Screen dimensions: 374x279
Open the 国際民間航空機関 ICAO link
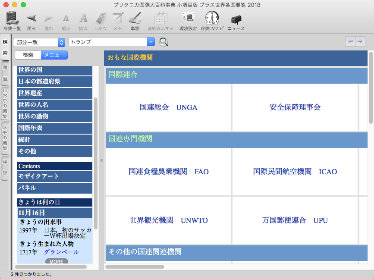click(295, 172)
